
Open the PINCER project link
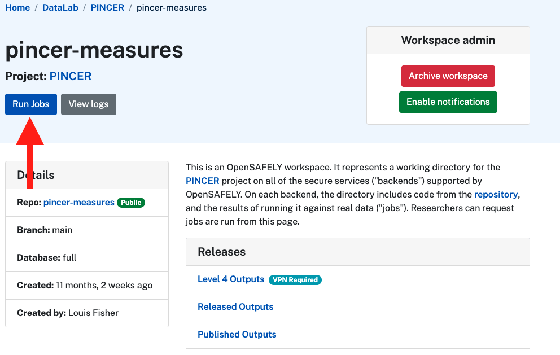70,76
